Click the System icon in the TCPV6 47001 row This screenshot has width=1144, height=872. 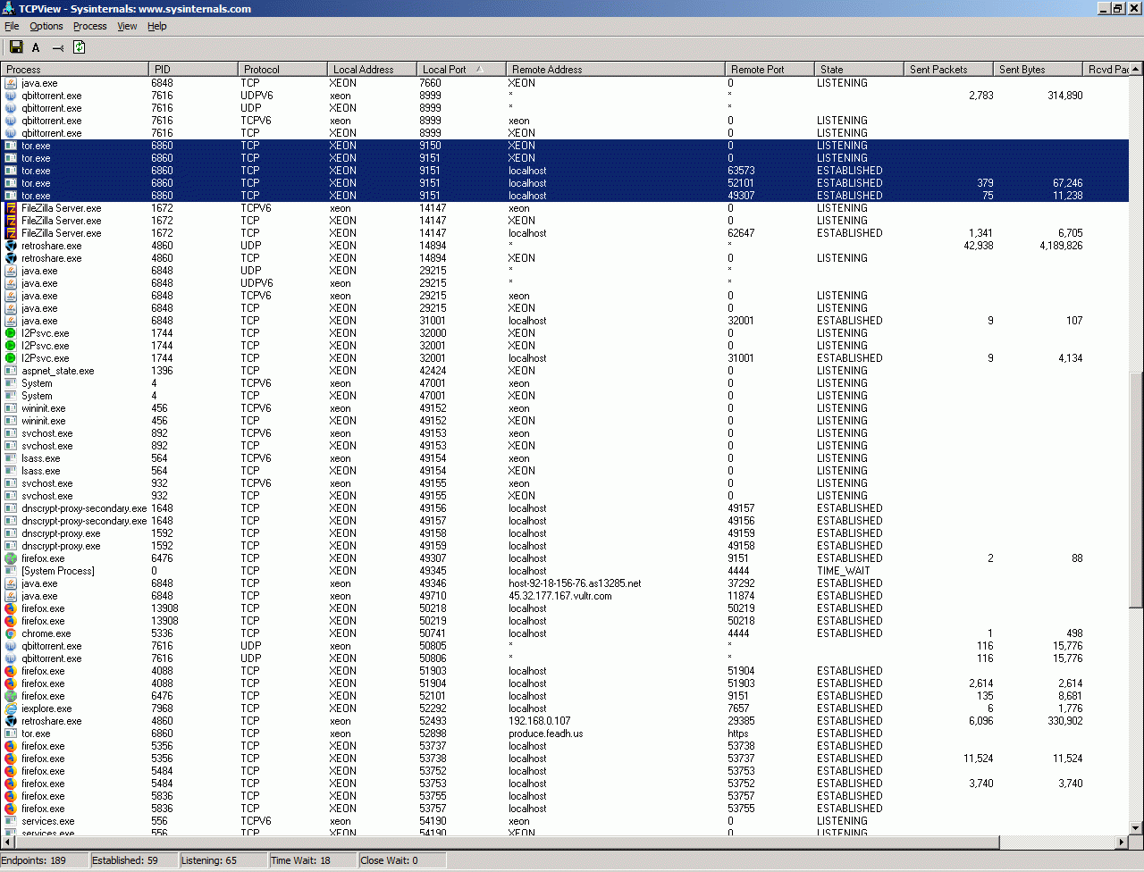[x=11, y=383]
